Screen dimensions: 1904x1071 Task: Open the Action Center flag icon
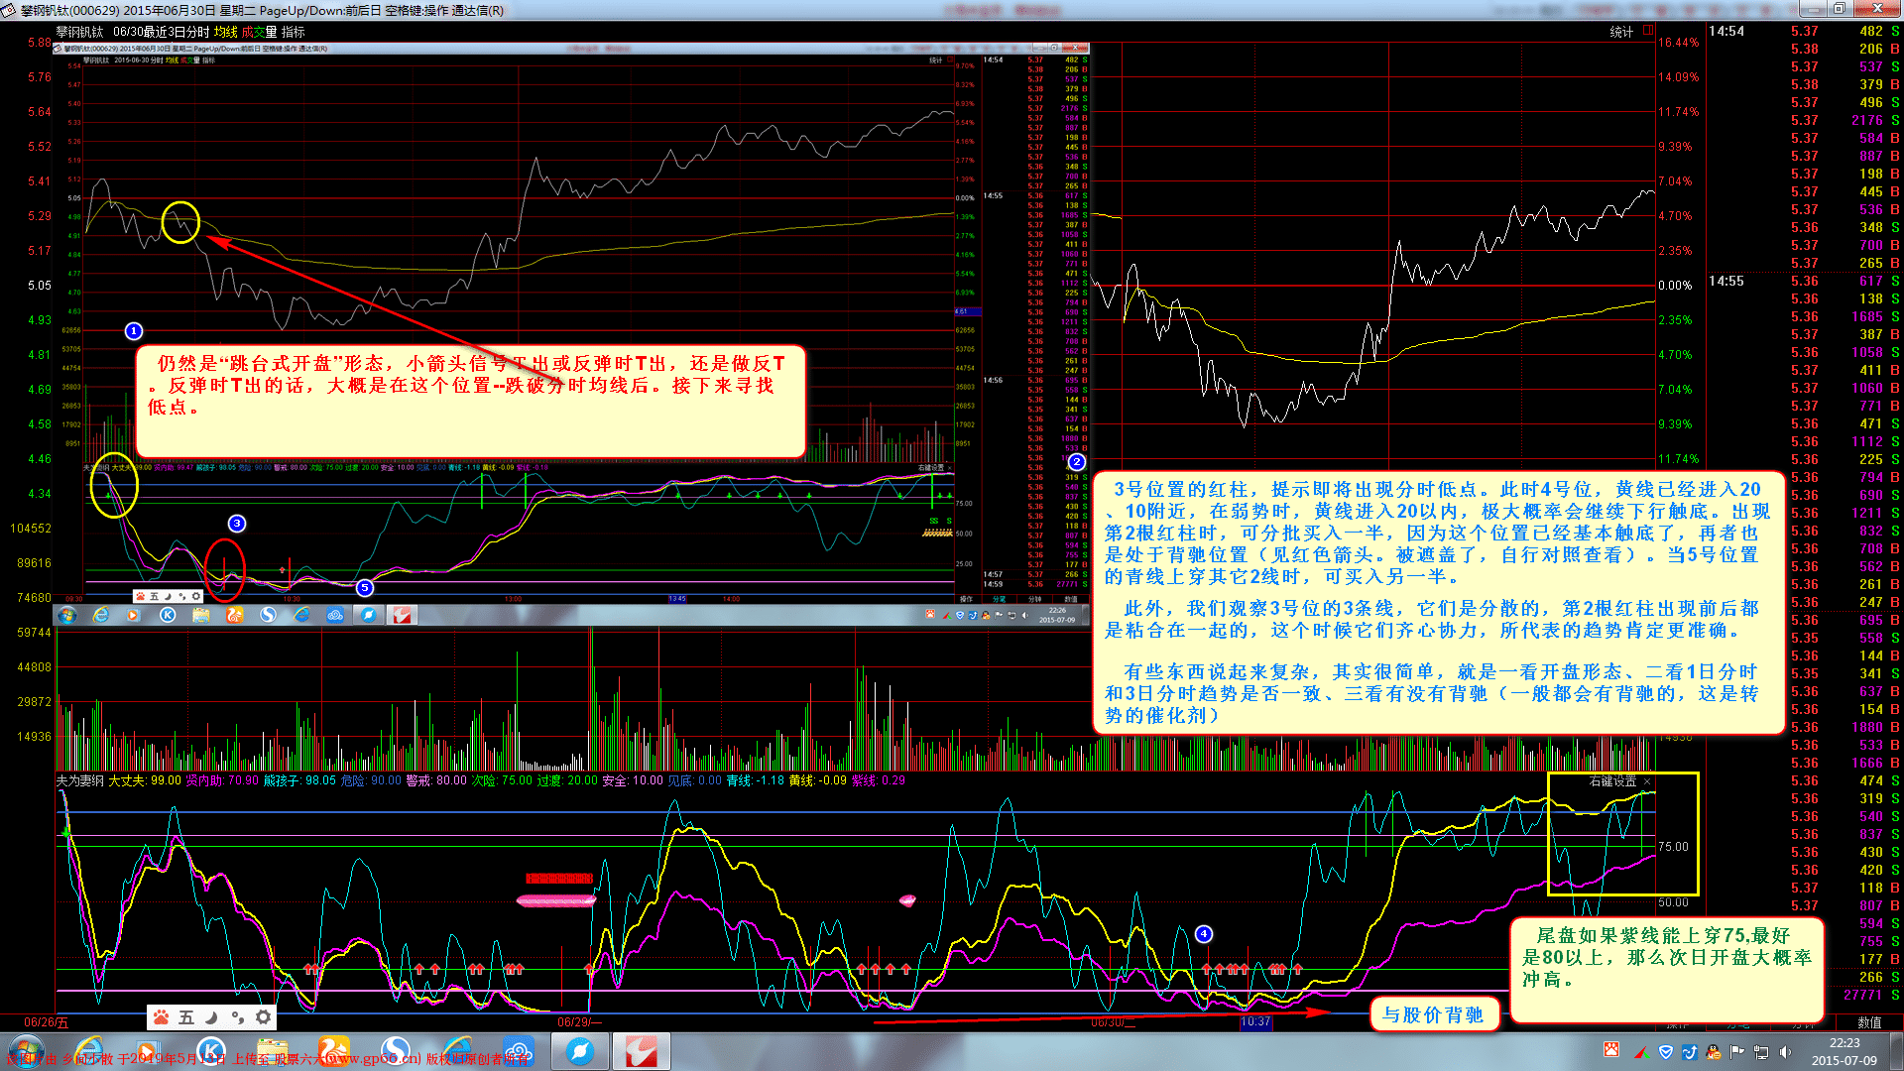(x=1737, y=1052)
